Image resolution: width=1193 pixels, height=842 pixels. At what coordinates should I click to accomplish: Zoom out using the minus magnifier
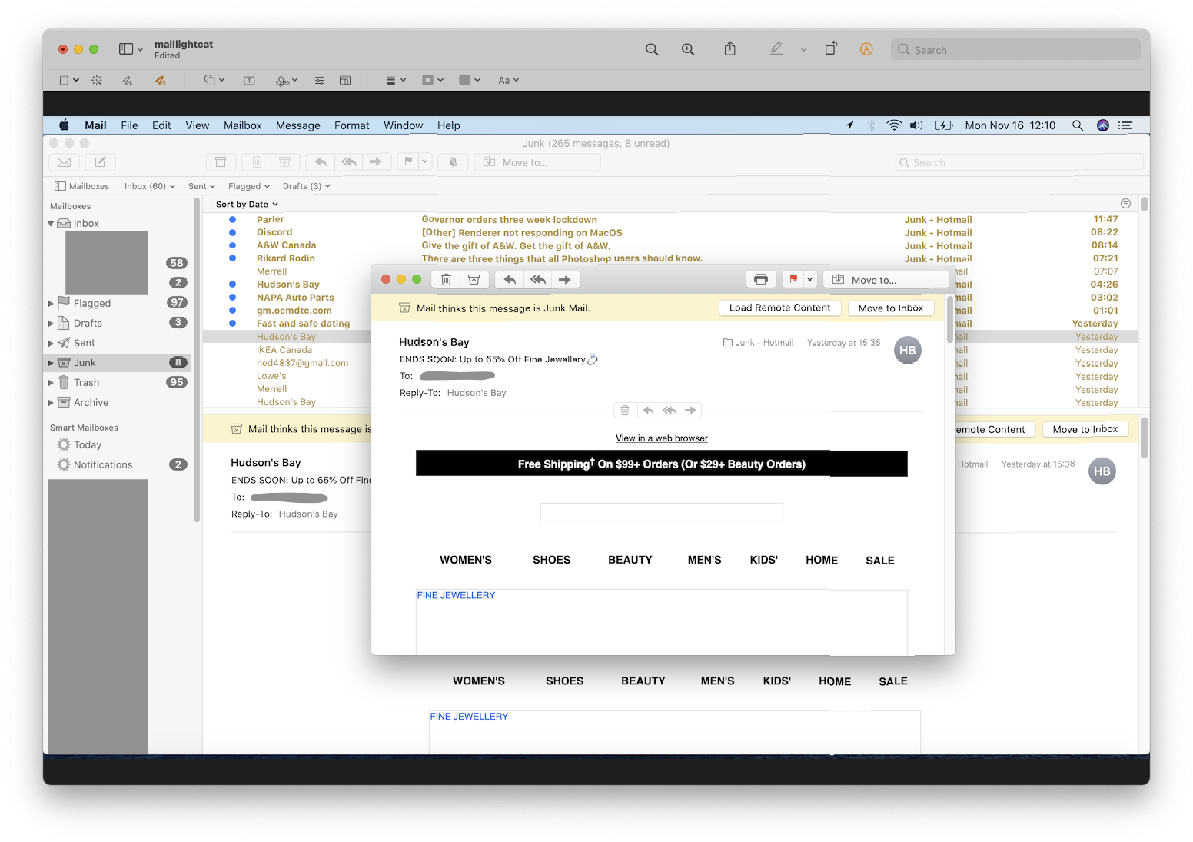pos(652,49)
